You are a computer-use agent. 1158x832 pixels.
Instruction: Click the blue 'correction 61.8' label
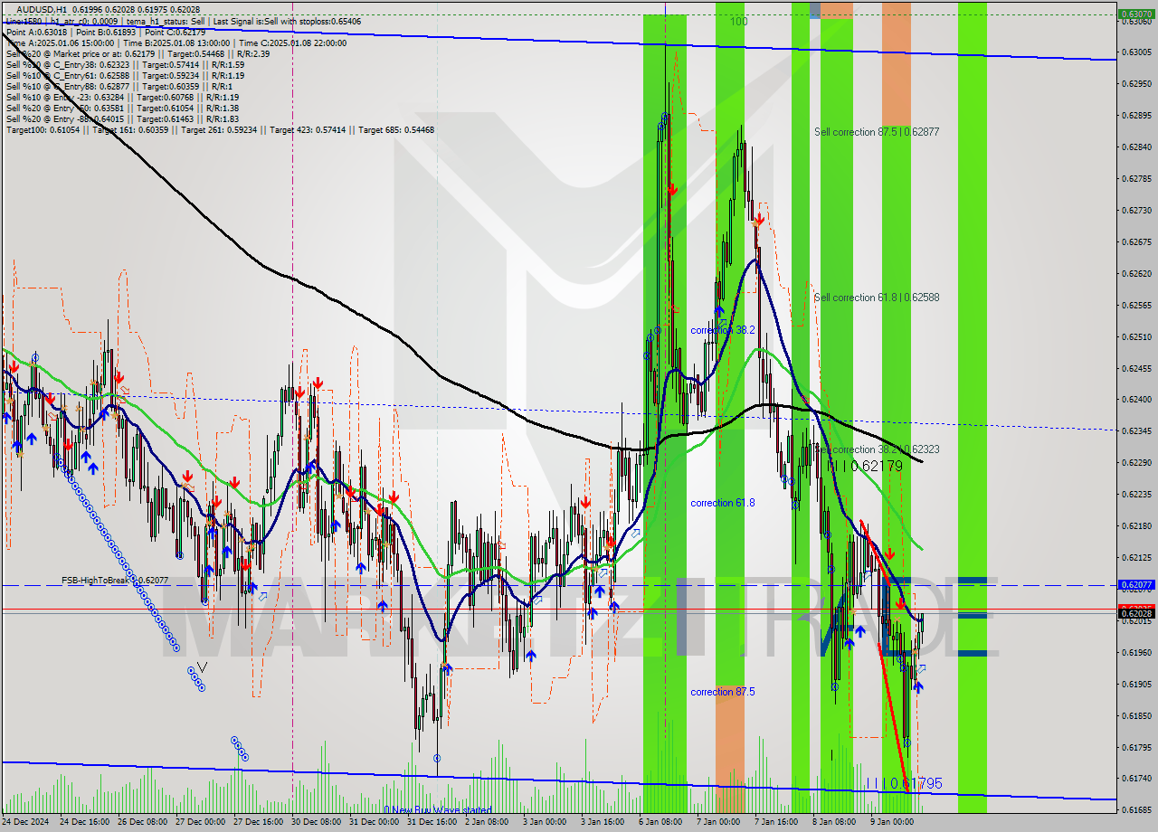tap(722, 503)
